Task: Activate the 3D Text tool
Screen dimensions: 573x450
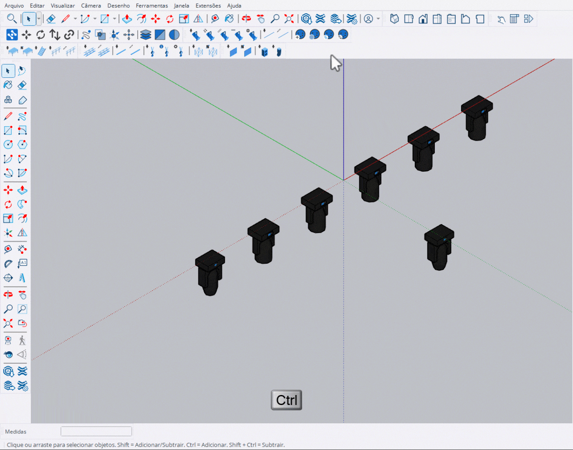Action: click(23, 277)
